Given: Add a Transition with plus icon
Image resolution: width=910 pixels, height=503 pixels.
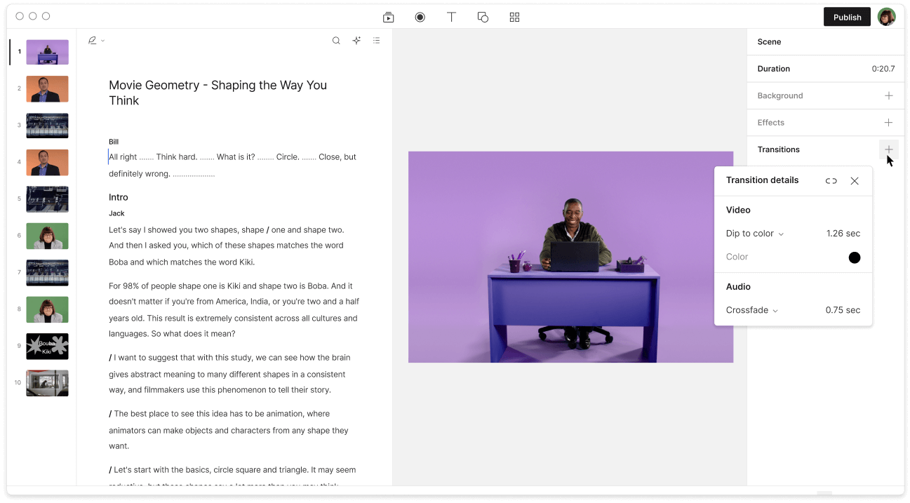Looking at the screenshot, I should [888, 149].
